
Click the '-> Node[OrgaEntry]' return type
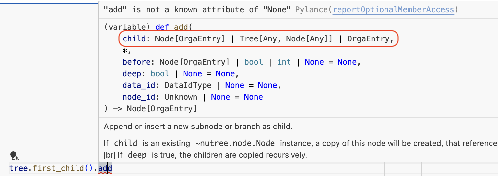tap(155, 109)
